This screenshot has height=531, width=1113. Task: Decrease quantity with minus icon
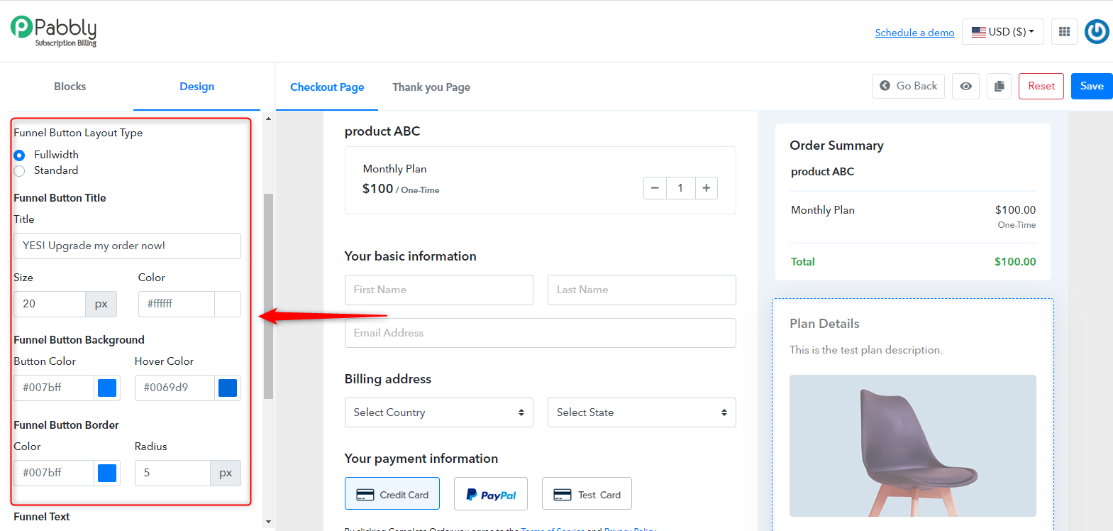pos(655,188)
